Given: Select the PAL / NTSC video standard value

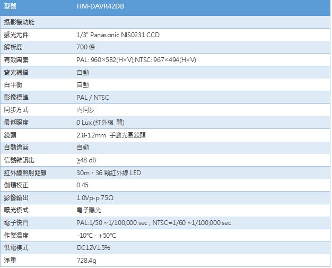Looking at the screenshot, I should click(x=92, y=98).
